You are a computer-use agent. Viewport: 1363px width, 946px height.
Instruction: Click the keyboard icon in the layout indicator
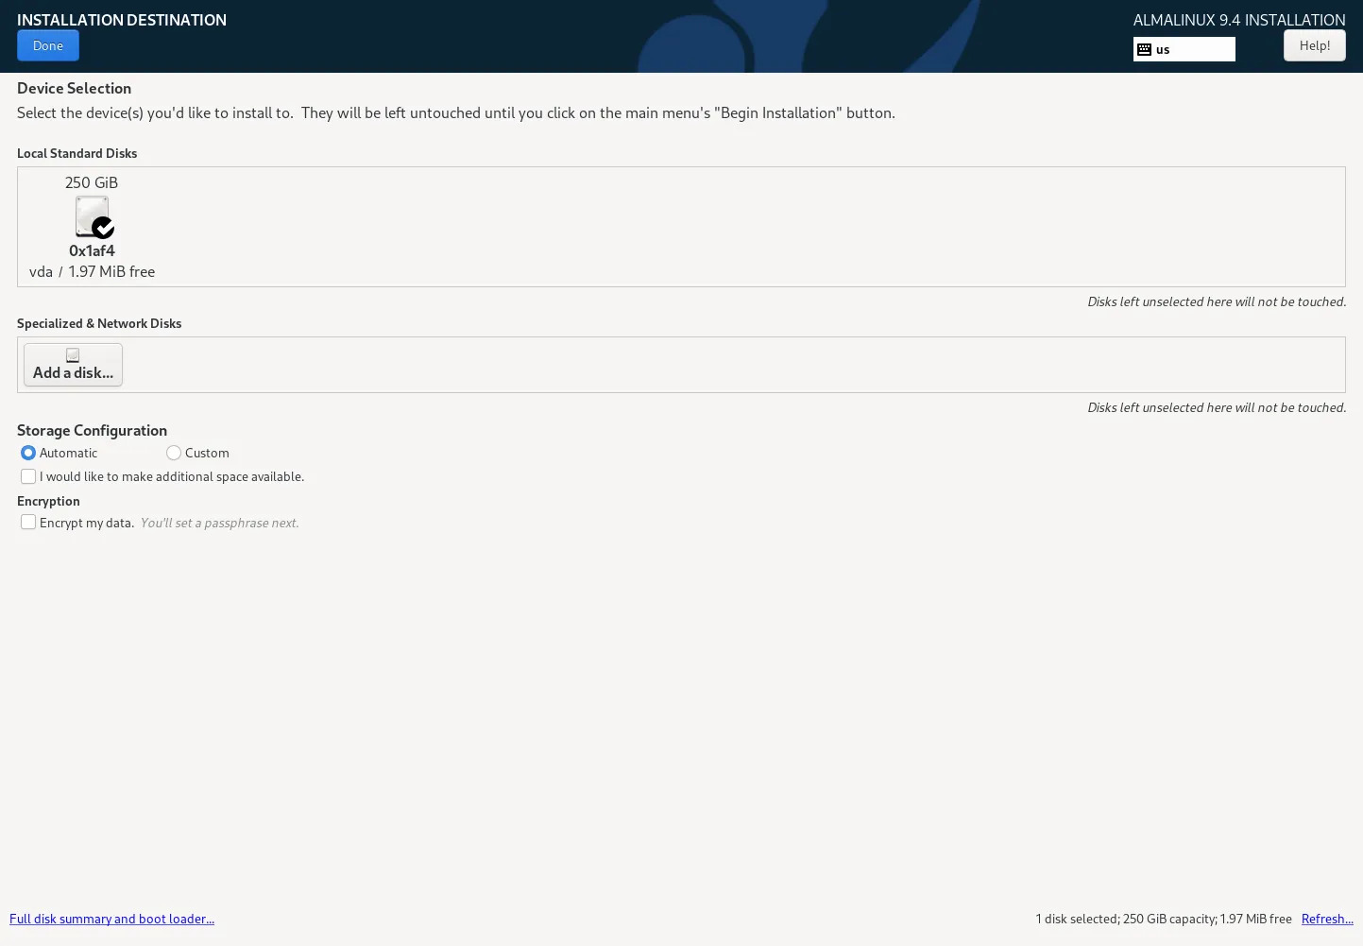point(1144,49)
